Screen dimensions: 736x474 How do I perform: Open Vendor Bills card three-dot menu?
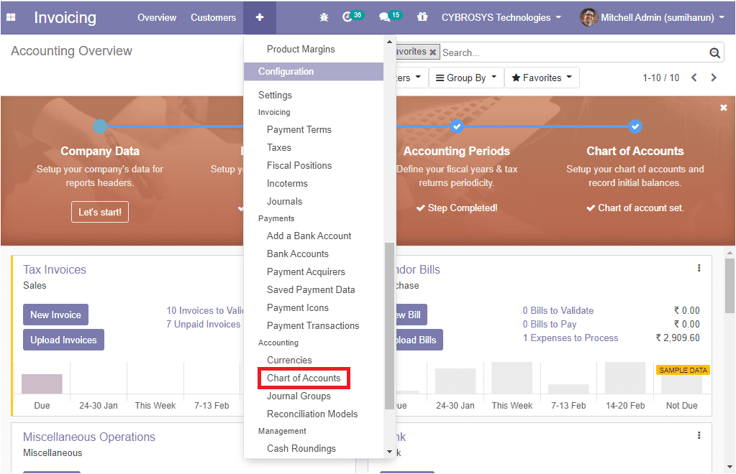pos(699,268)
